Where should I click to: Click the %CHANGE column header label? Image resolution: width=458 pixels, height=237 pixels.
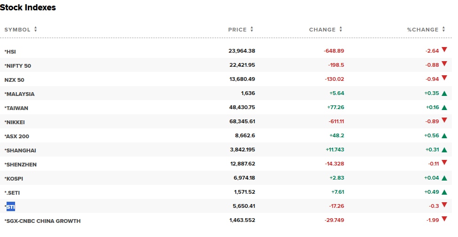coord(423,30)
